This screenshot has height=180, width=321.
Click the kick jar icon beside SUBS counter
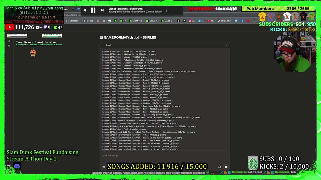pyautogui.click(x=253, y=163)
